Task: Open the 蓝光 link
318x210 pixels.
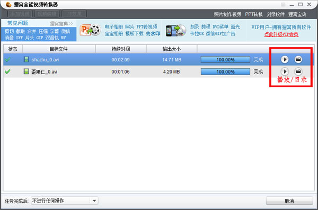Action: pyautogui.click(x=235, y=27)
